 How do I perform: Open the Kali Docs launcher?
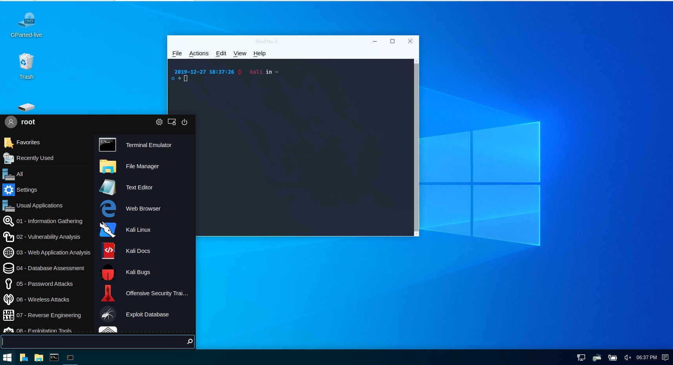[x=144, y=251]
